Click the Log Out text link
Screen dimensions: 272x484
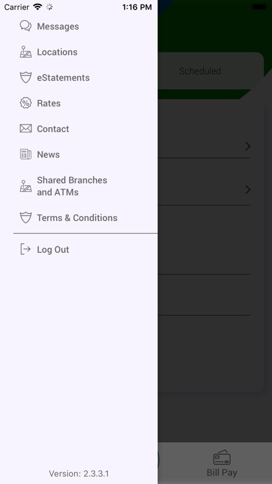53,249
